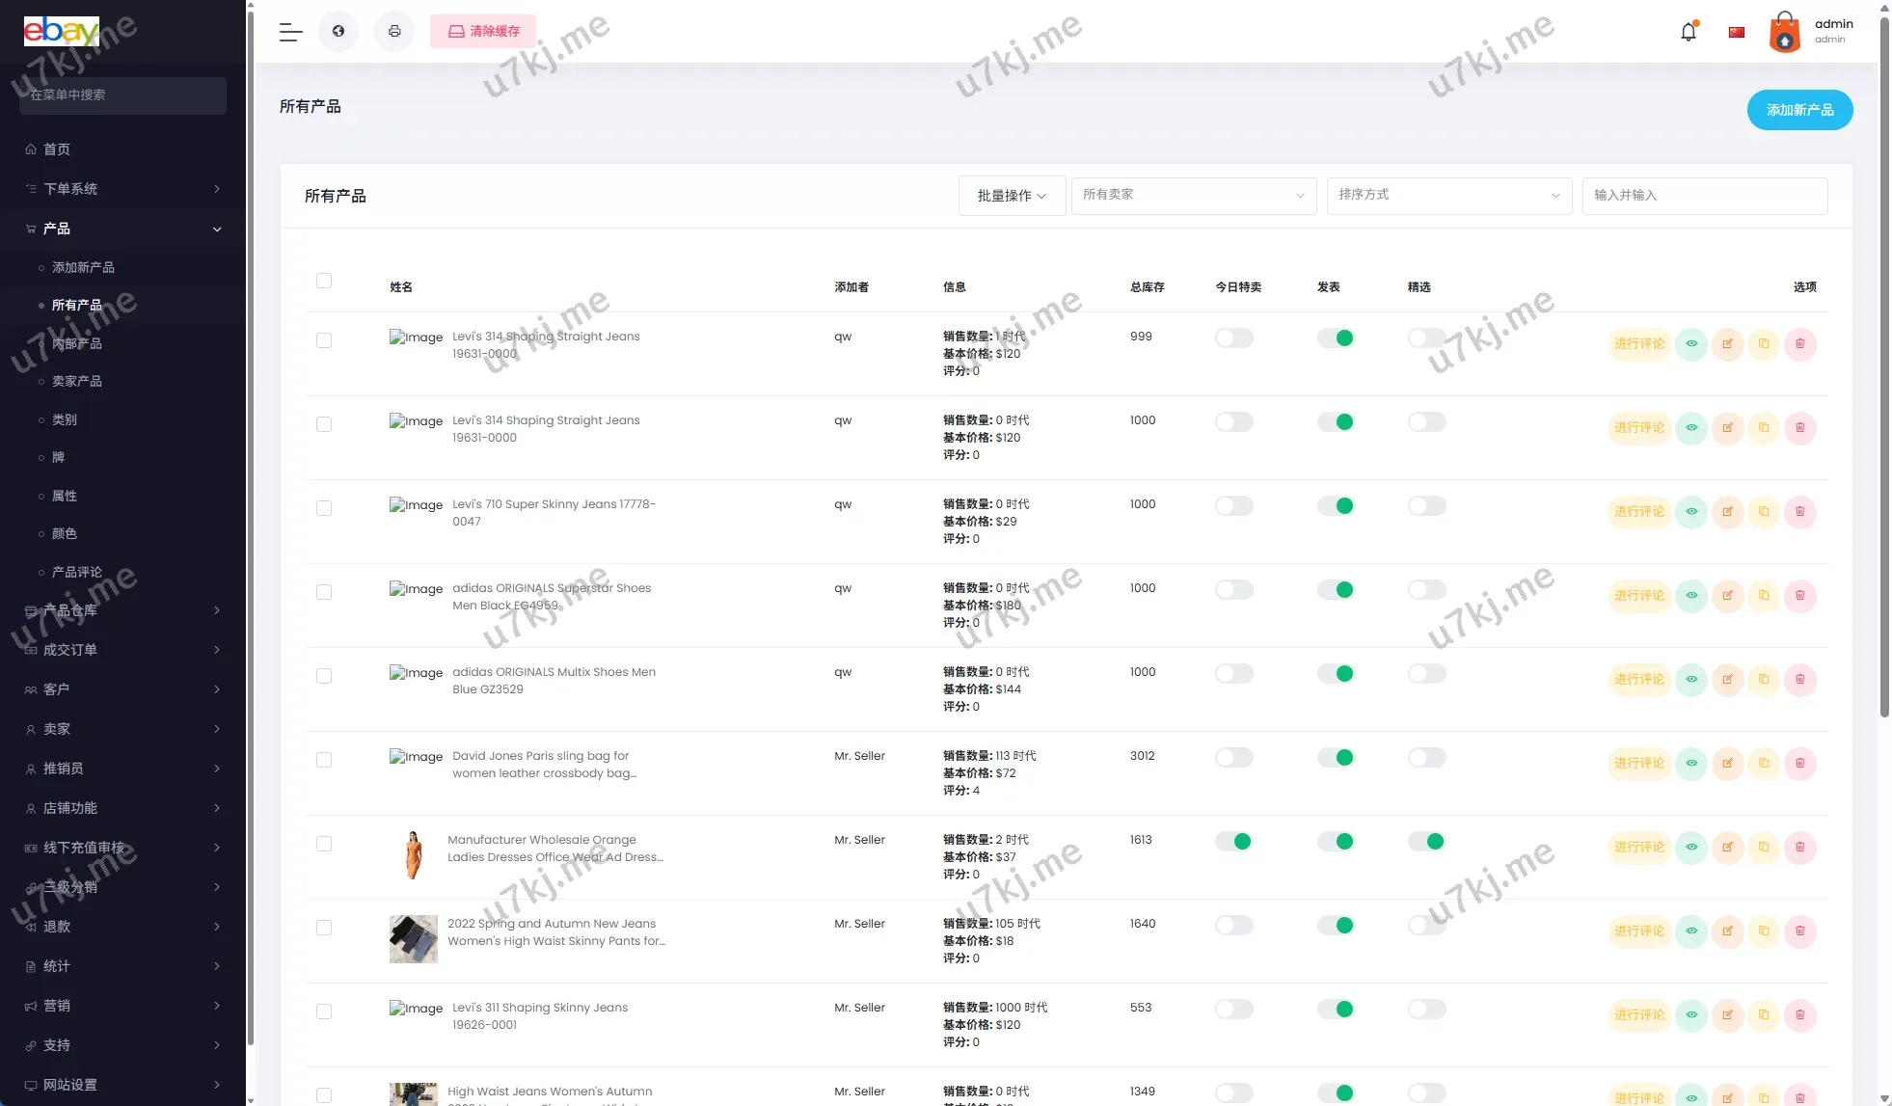Click the 添加新产品 button

1799,110
